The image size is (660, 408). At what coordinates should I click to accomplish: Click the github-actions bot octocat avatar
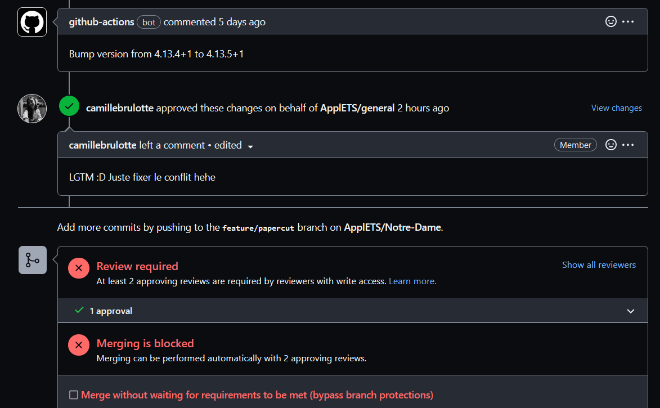click(32, 21)
